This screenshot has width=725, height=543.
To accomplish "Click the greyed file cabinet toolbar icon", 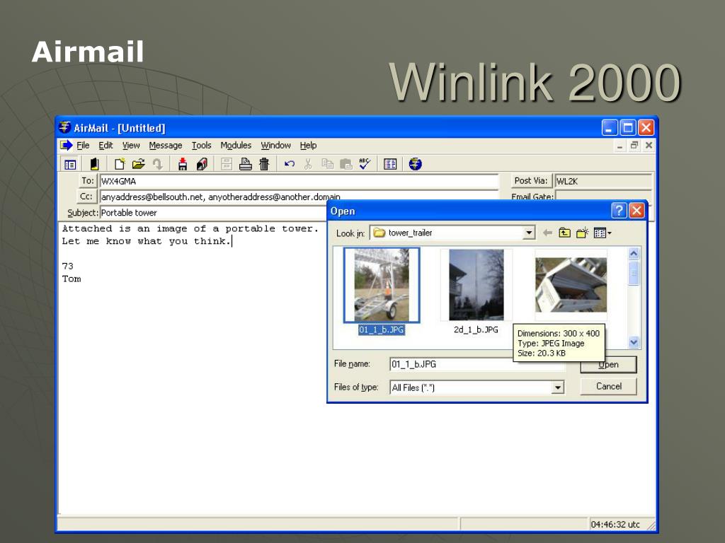I will point(227,164).
